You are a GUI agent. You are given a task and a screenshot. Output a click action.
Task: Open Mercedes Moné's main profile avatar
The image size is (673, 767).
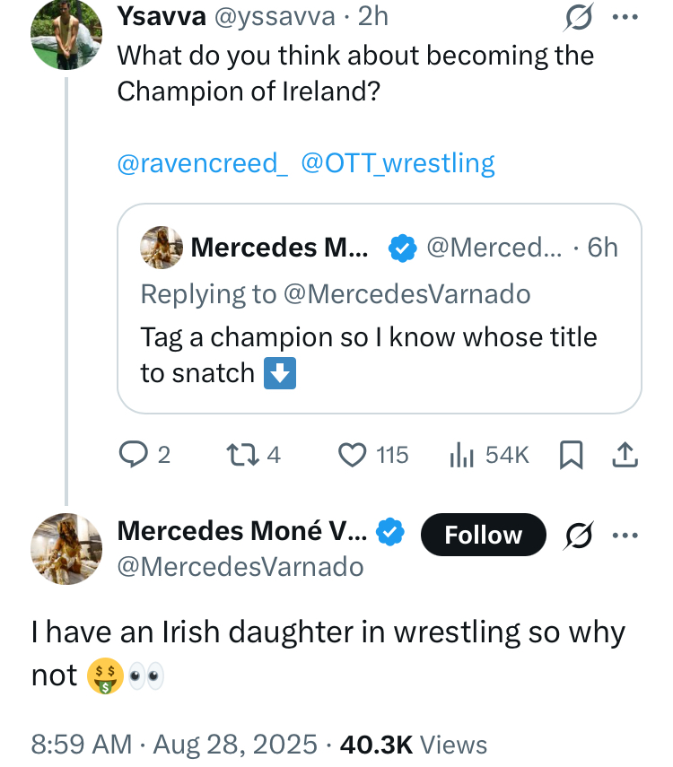pos(66,549)
